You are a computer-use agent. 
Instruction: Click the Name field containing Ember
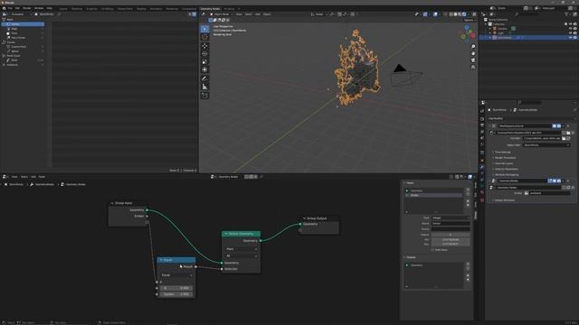pos(451,223)
